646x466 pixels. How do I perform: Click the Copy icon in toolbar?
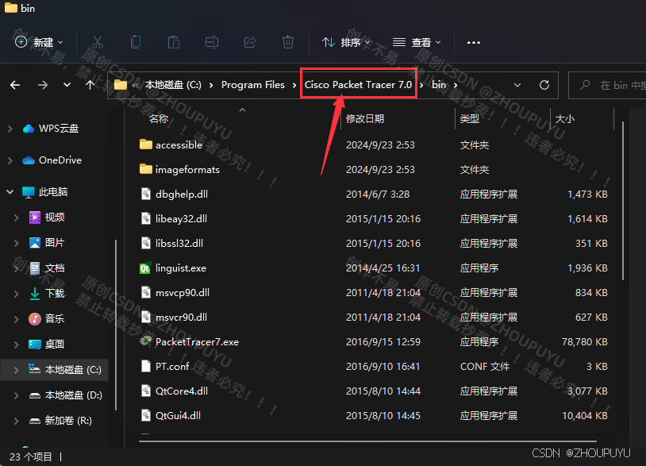(x=136, y=42)
